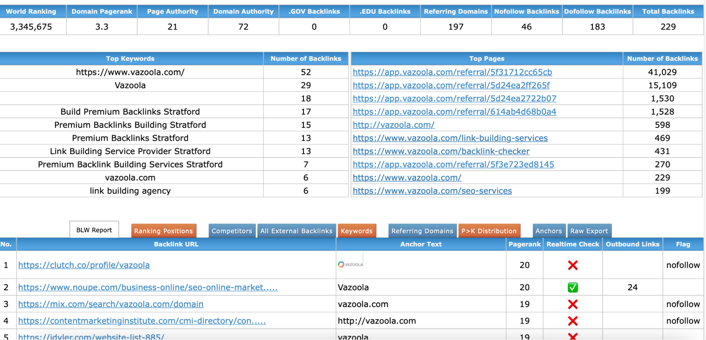Click the Domain Authority header
The image size is (706, 340).
point(243,11)
